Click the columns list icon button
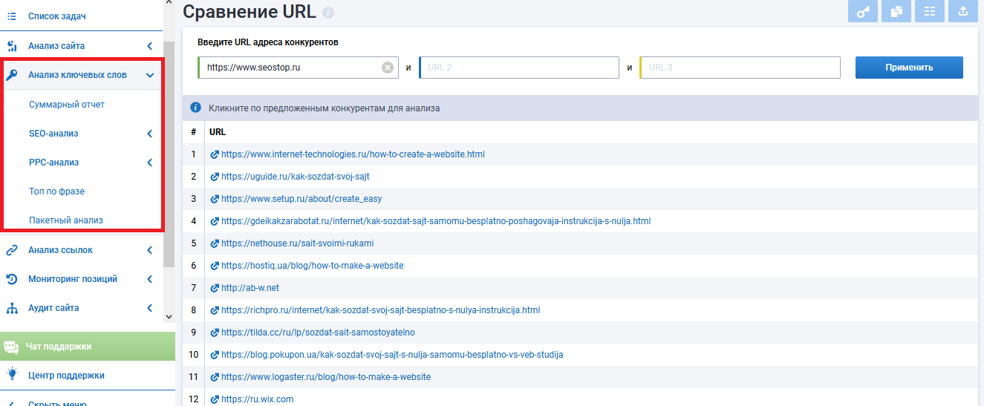Screen dimensions: 984x406 (929, 11)
